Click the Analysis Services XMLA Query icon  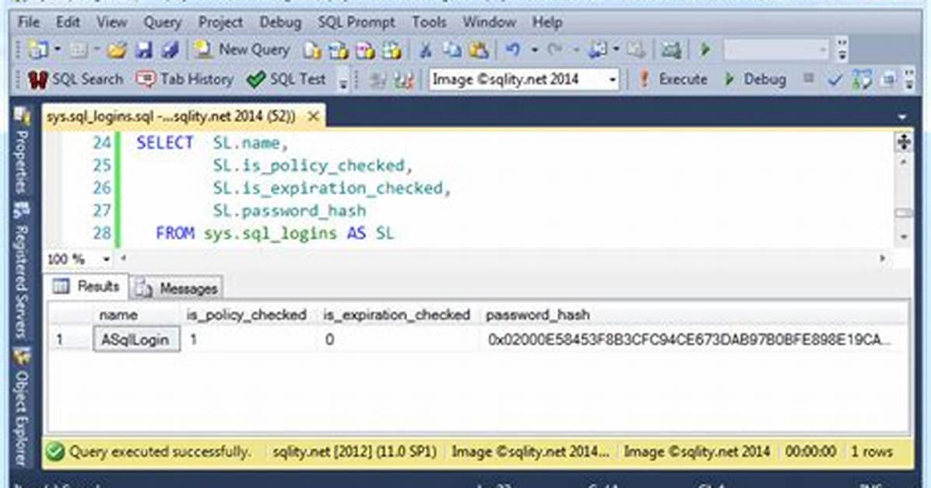coord(392,51)
